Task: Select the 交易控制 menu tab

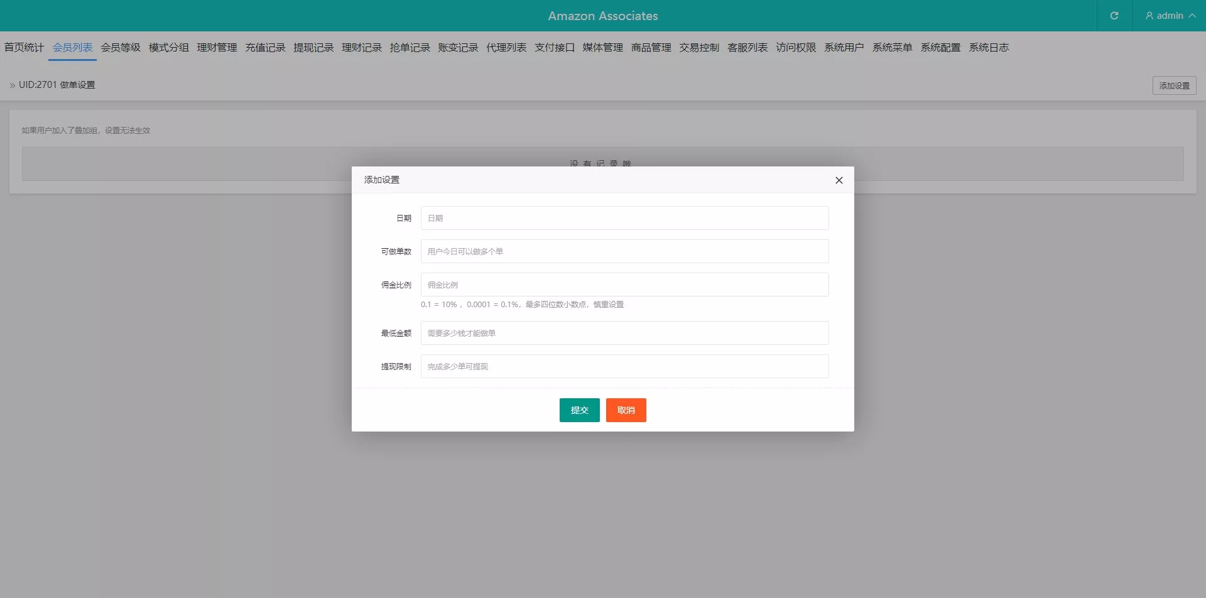Action: coord(699,48)
